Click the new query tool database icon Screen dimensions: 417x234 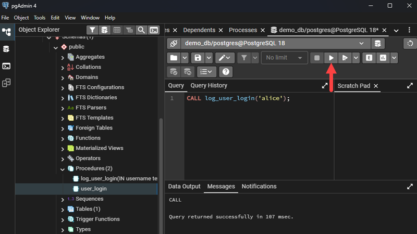pos(377,44)
